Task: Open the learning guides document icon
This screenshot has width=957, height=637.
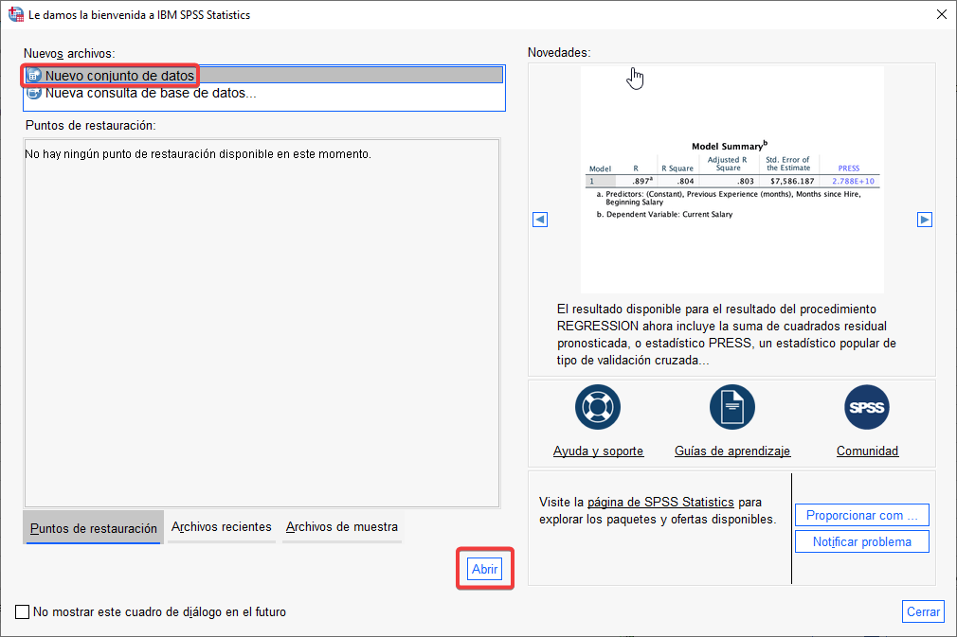Action: tap(731, 408)
